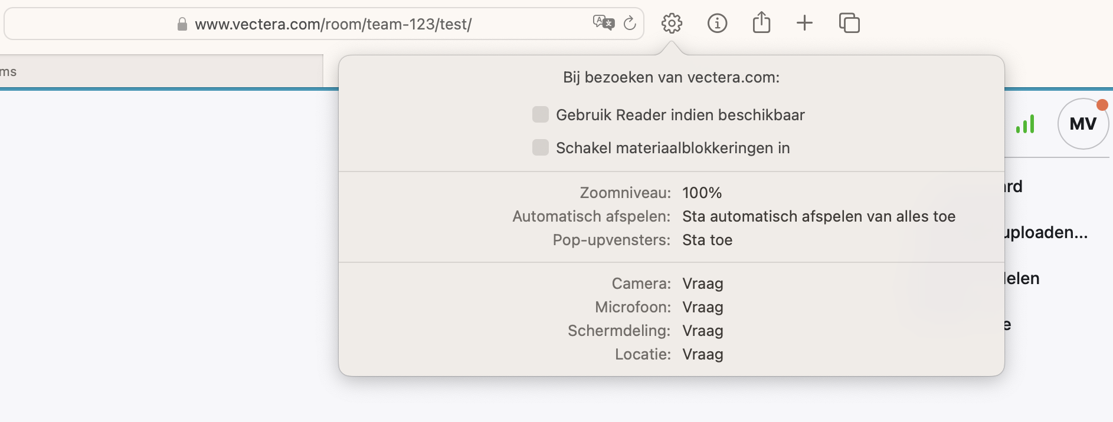Open the Zoomniveau 100% dropdown
This screenshot has height=422, width=1113.
(x=702, y=193)
